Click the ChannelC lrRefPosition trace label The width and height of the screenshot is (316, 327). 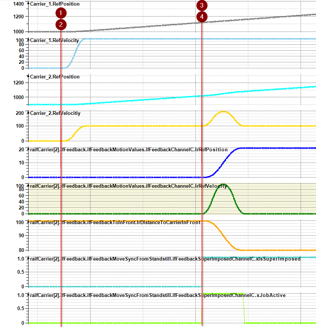click(x=129, y=149)
